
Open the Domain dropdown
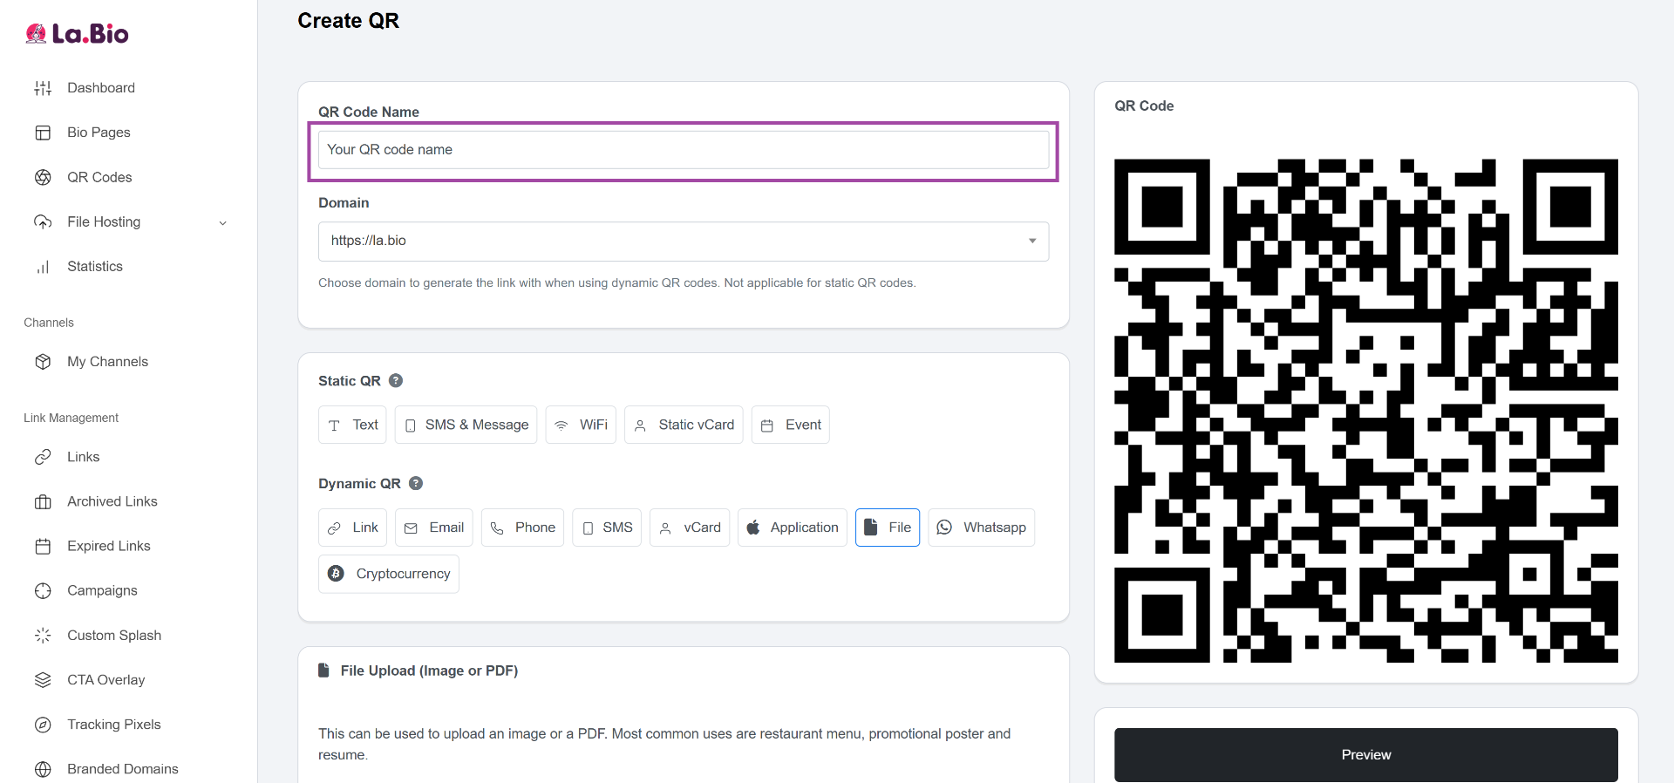coord(683,242)
